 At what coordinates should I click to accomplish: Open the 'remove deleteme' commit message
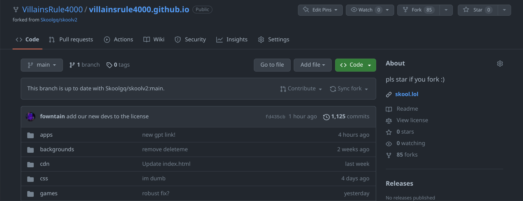click(x=165, y=149)
